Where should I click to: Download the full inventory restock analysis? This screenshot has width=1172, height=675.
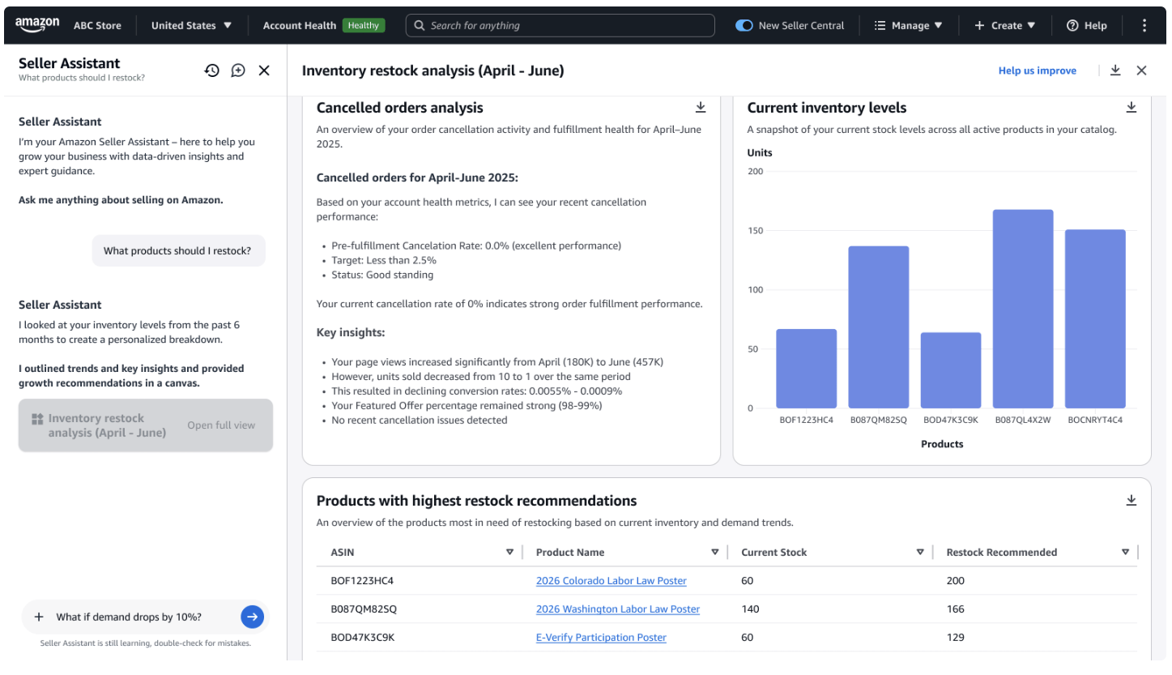tap(1115, 70)
